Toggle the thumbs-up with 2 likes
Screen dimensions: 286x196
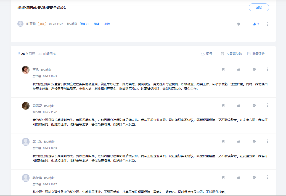256,24
